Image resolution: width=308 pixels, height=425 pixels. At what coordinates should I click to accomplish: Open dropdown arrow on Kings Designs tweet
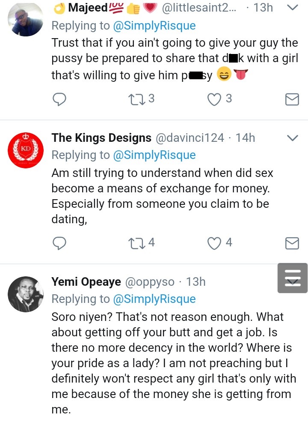pos(292,138)
